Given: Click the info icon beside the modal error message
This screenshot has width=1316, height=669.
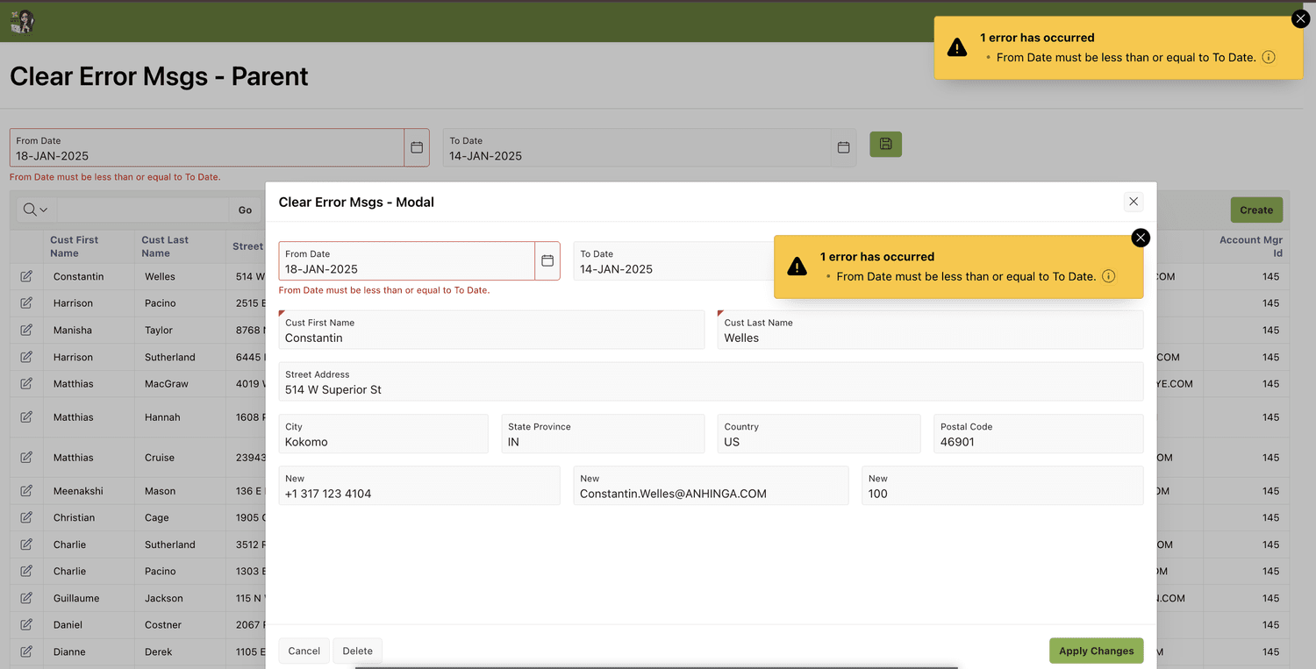Looking at the screenshot, I should click(x=1108, y=275).
